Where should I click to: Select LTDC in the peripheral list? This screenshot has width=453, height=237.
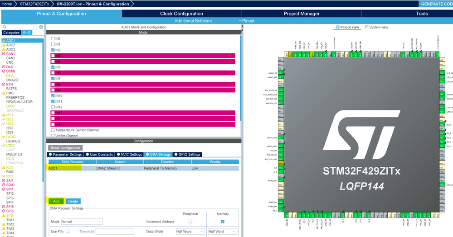point(10,146)
